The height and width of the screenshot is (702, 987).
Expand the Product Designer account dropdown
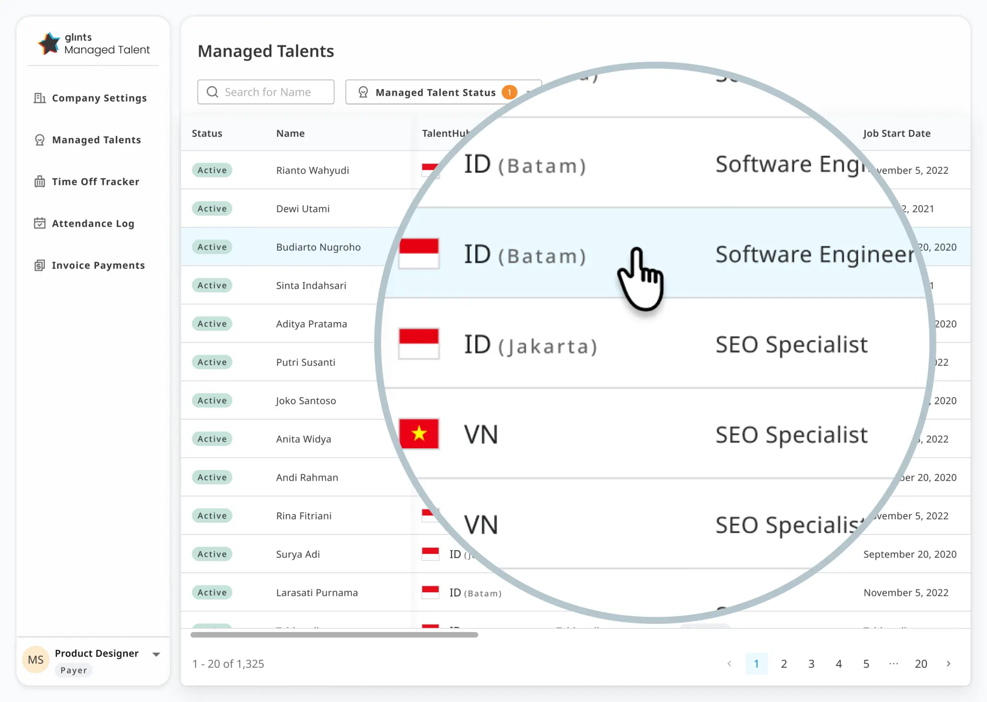point(156,654)
